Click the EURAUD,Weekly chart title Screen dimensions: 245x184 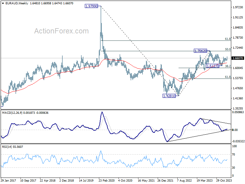click(x=17, y=3)
